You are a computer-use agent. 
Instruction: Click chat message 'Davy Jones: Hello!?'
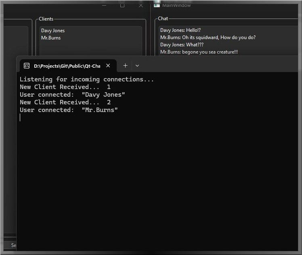(180, 30)
